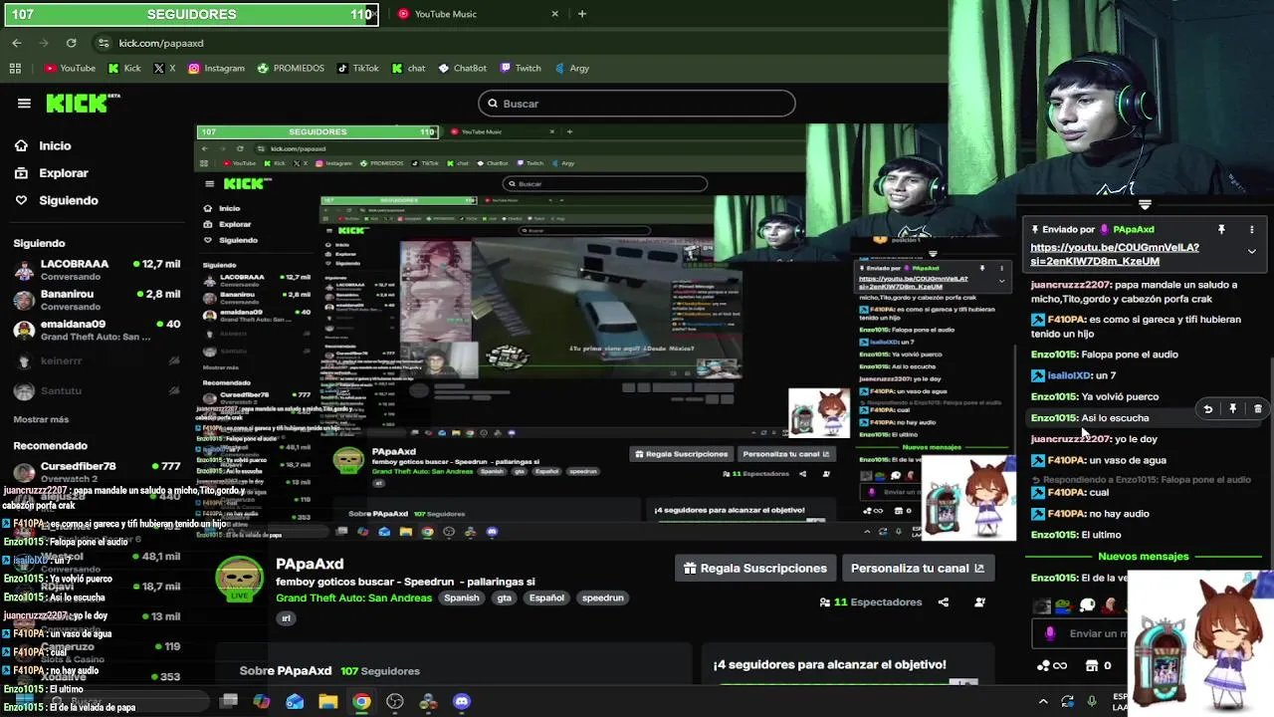This screenshot has width=1274, height=717.
Task: Open the Kick bookmark
Action: click(x=124, y=69)
